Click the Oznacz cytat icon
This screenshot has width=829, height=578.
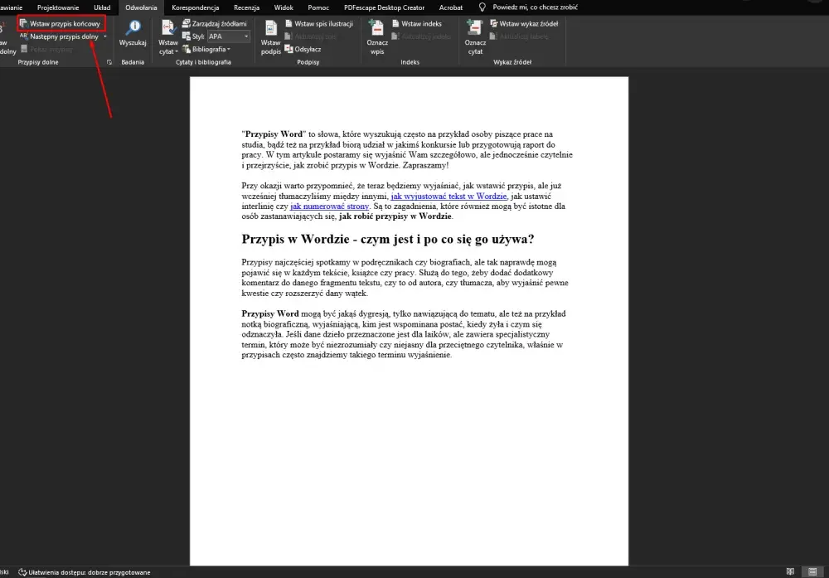click(475, 27)
